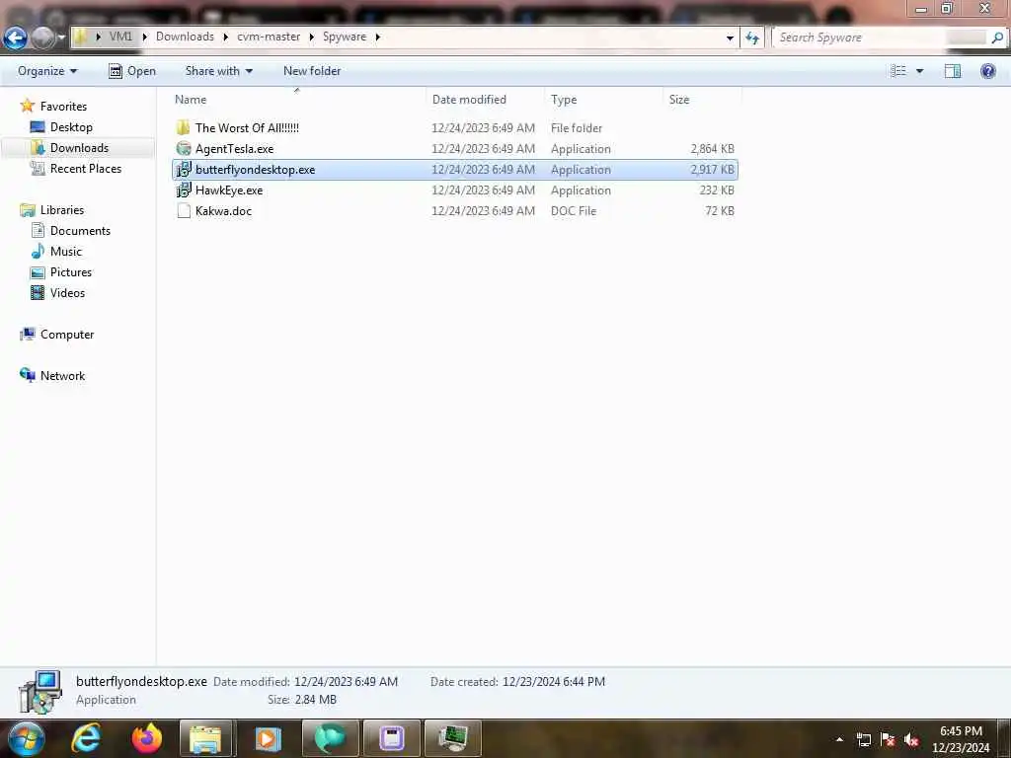Image resolution: width=1011 pixels, height=758 pixels.
Task: Click the HawkEye.exe file name
Action: pyautogui.click(x=229, y=190)
